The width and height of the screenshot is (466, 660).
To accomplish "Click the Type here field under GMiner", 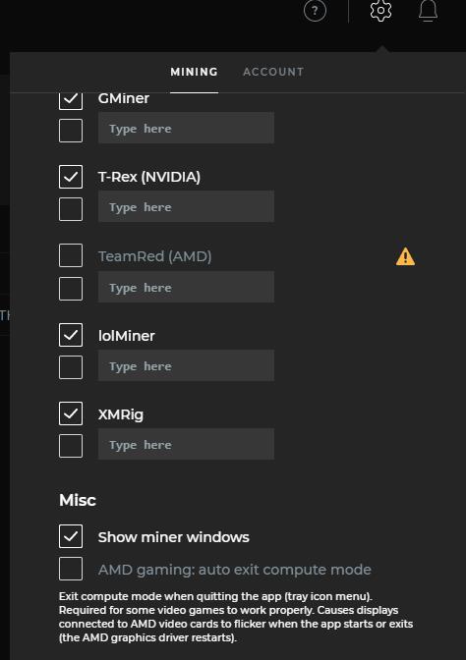I will pos(186,128).
